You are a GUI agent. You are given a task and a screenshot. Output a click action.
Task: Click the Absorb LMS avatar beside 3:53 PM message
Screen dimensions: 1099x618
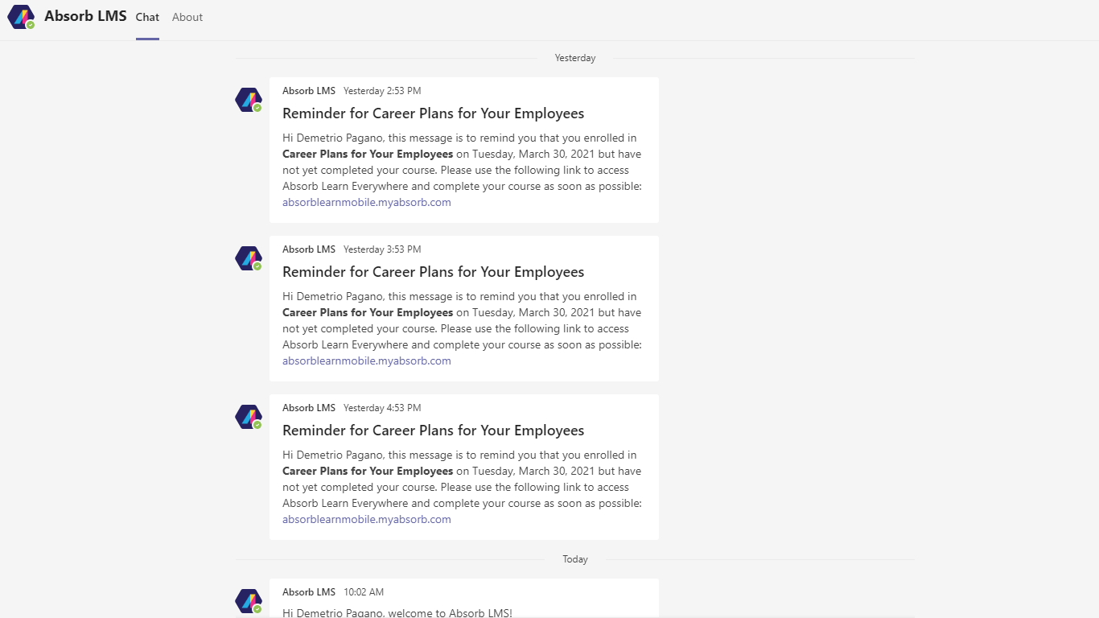pyautogui.click(x=249, y=258)
